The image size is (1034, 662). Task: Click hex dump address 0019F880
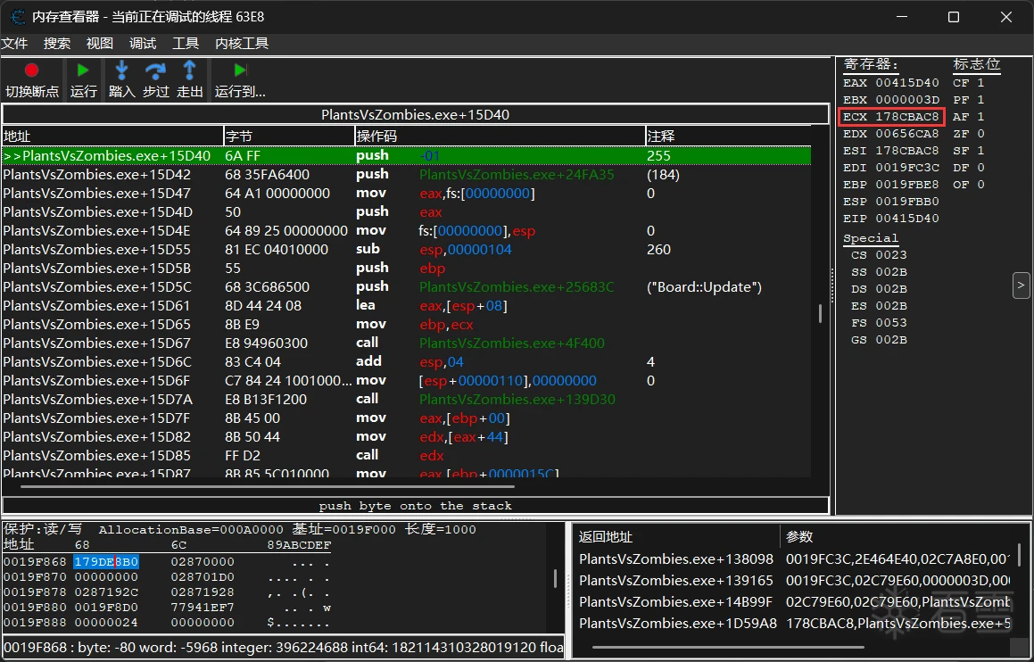35,608
